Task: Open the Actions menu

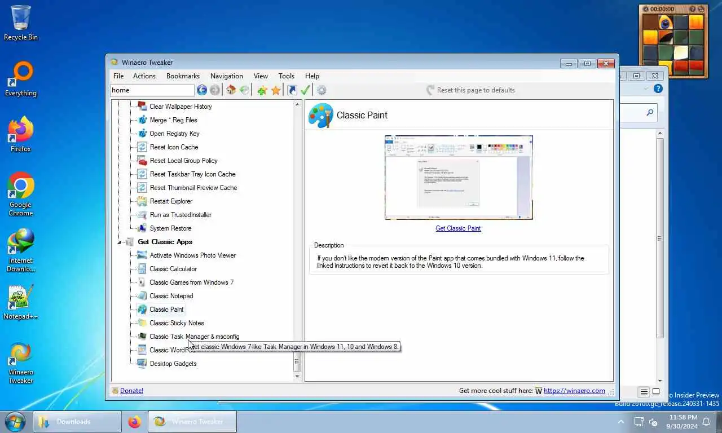Action: coord(144,76)
